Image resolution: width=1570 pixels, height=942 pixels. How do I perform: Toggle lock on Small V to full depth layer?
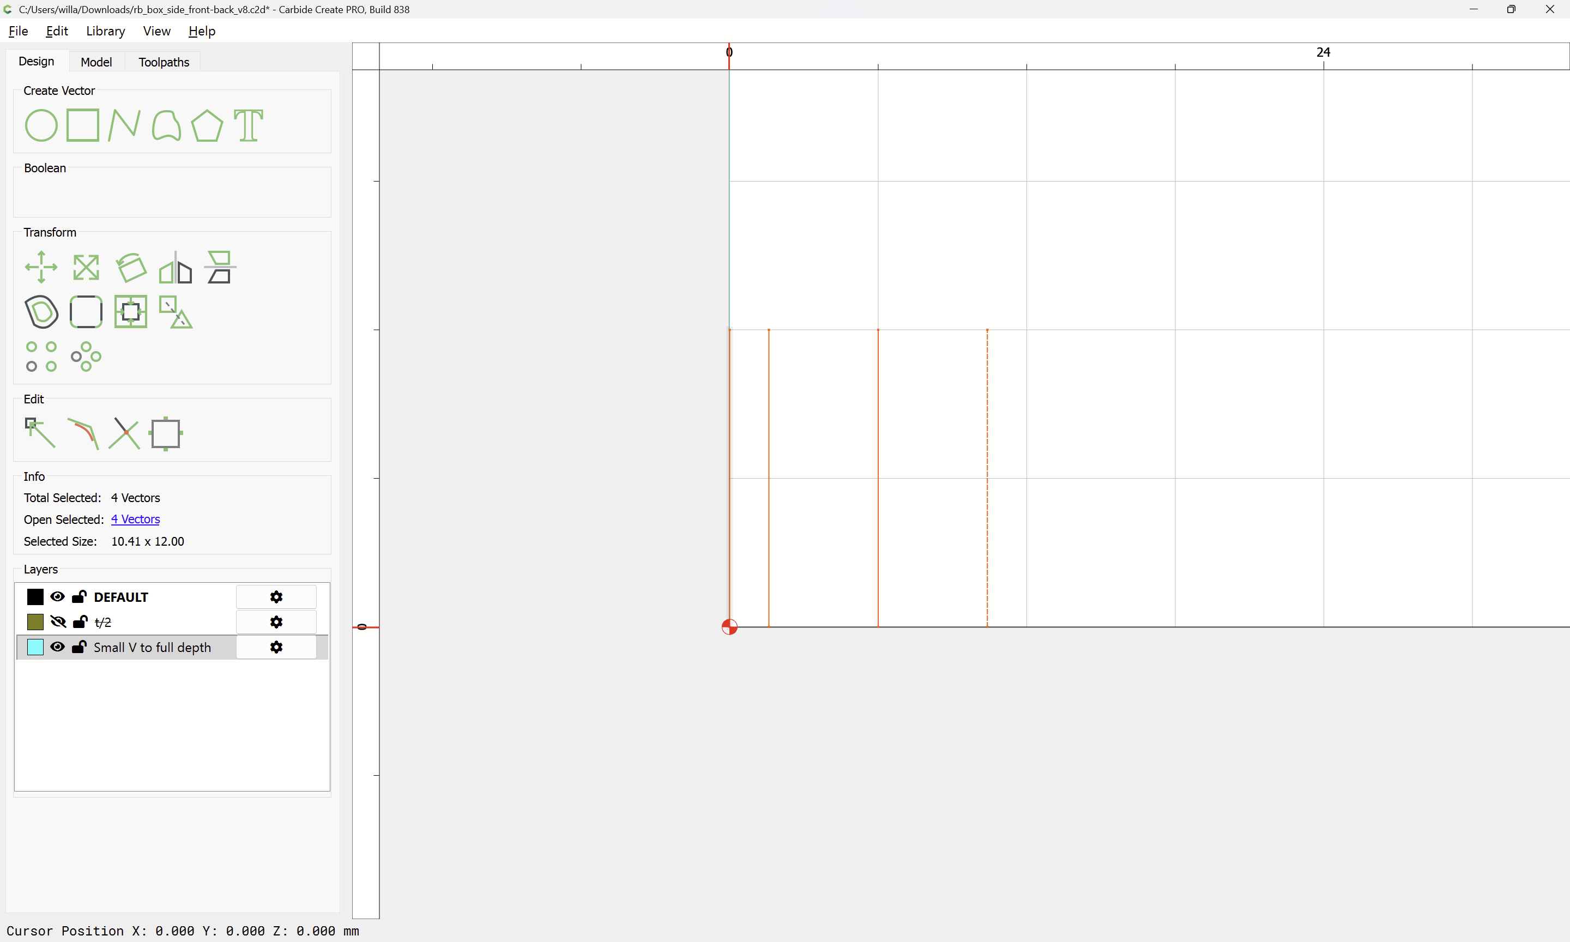coord(80,648)
